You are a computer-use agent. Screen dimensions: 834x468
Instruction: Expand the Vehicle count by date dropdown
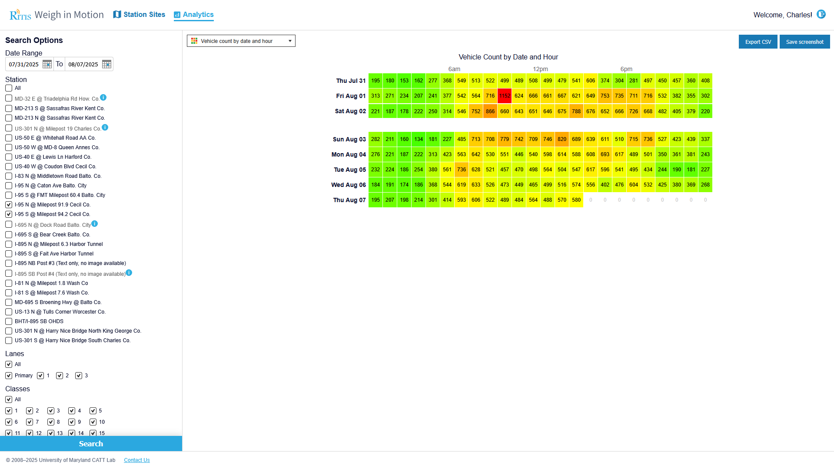(x=241, y=41)
